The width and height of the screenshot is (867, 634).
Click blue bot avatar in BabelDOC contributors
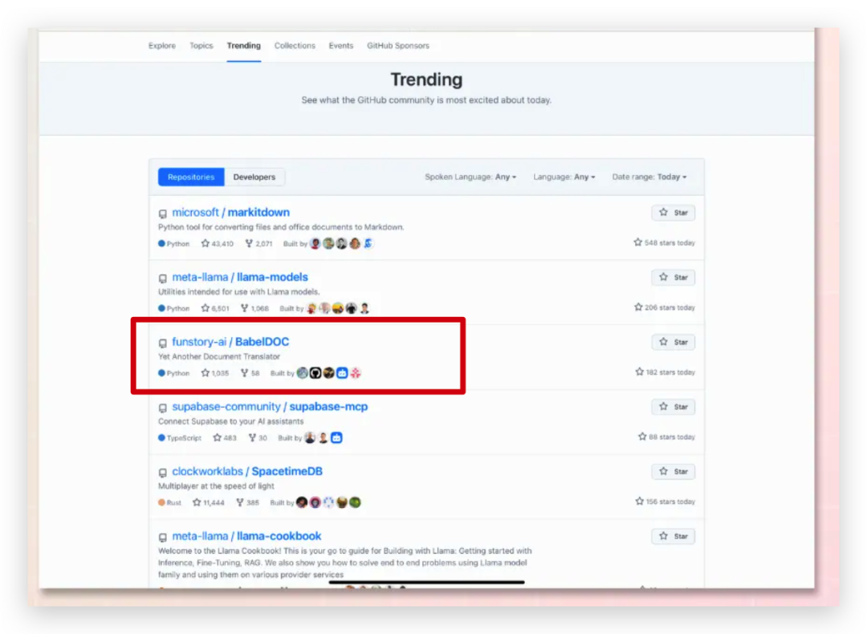click(342, 373)
